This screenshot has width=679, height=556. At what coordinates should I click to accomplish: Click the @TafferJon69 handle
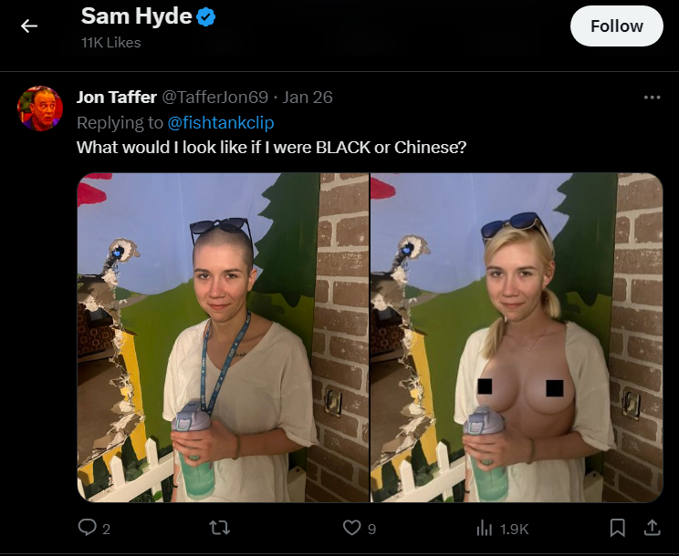pos(215,98)
